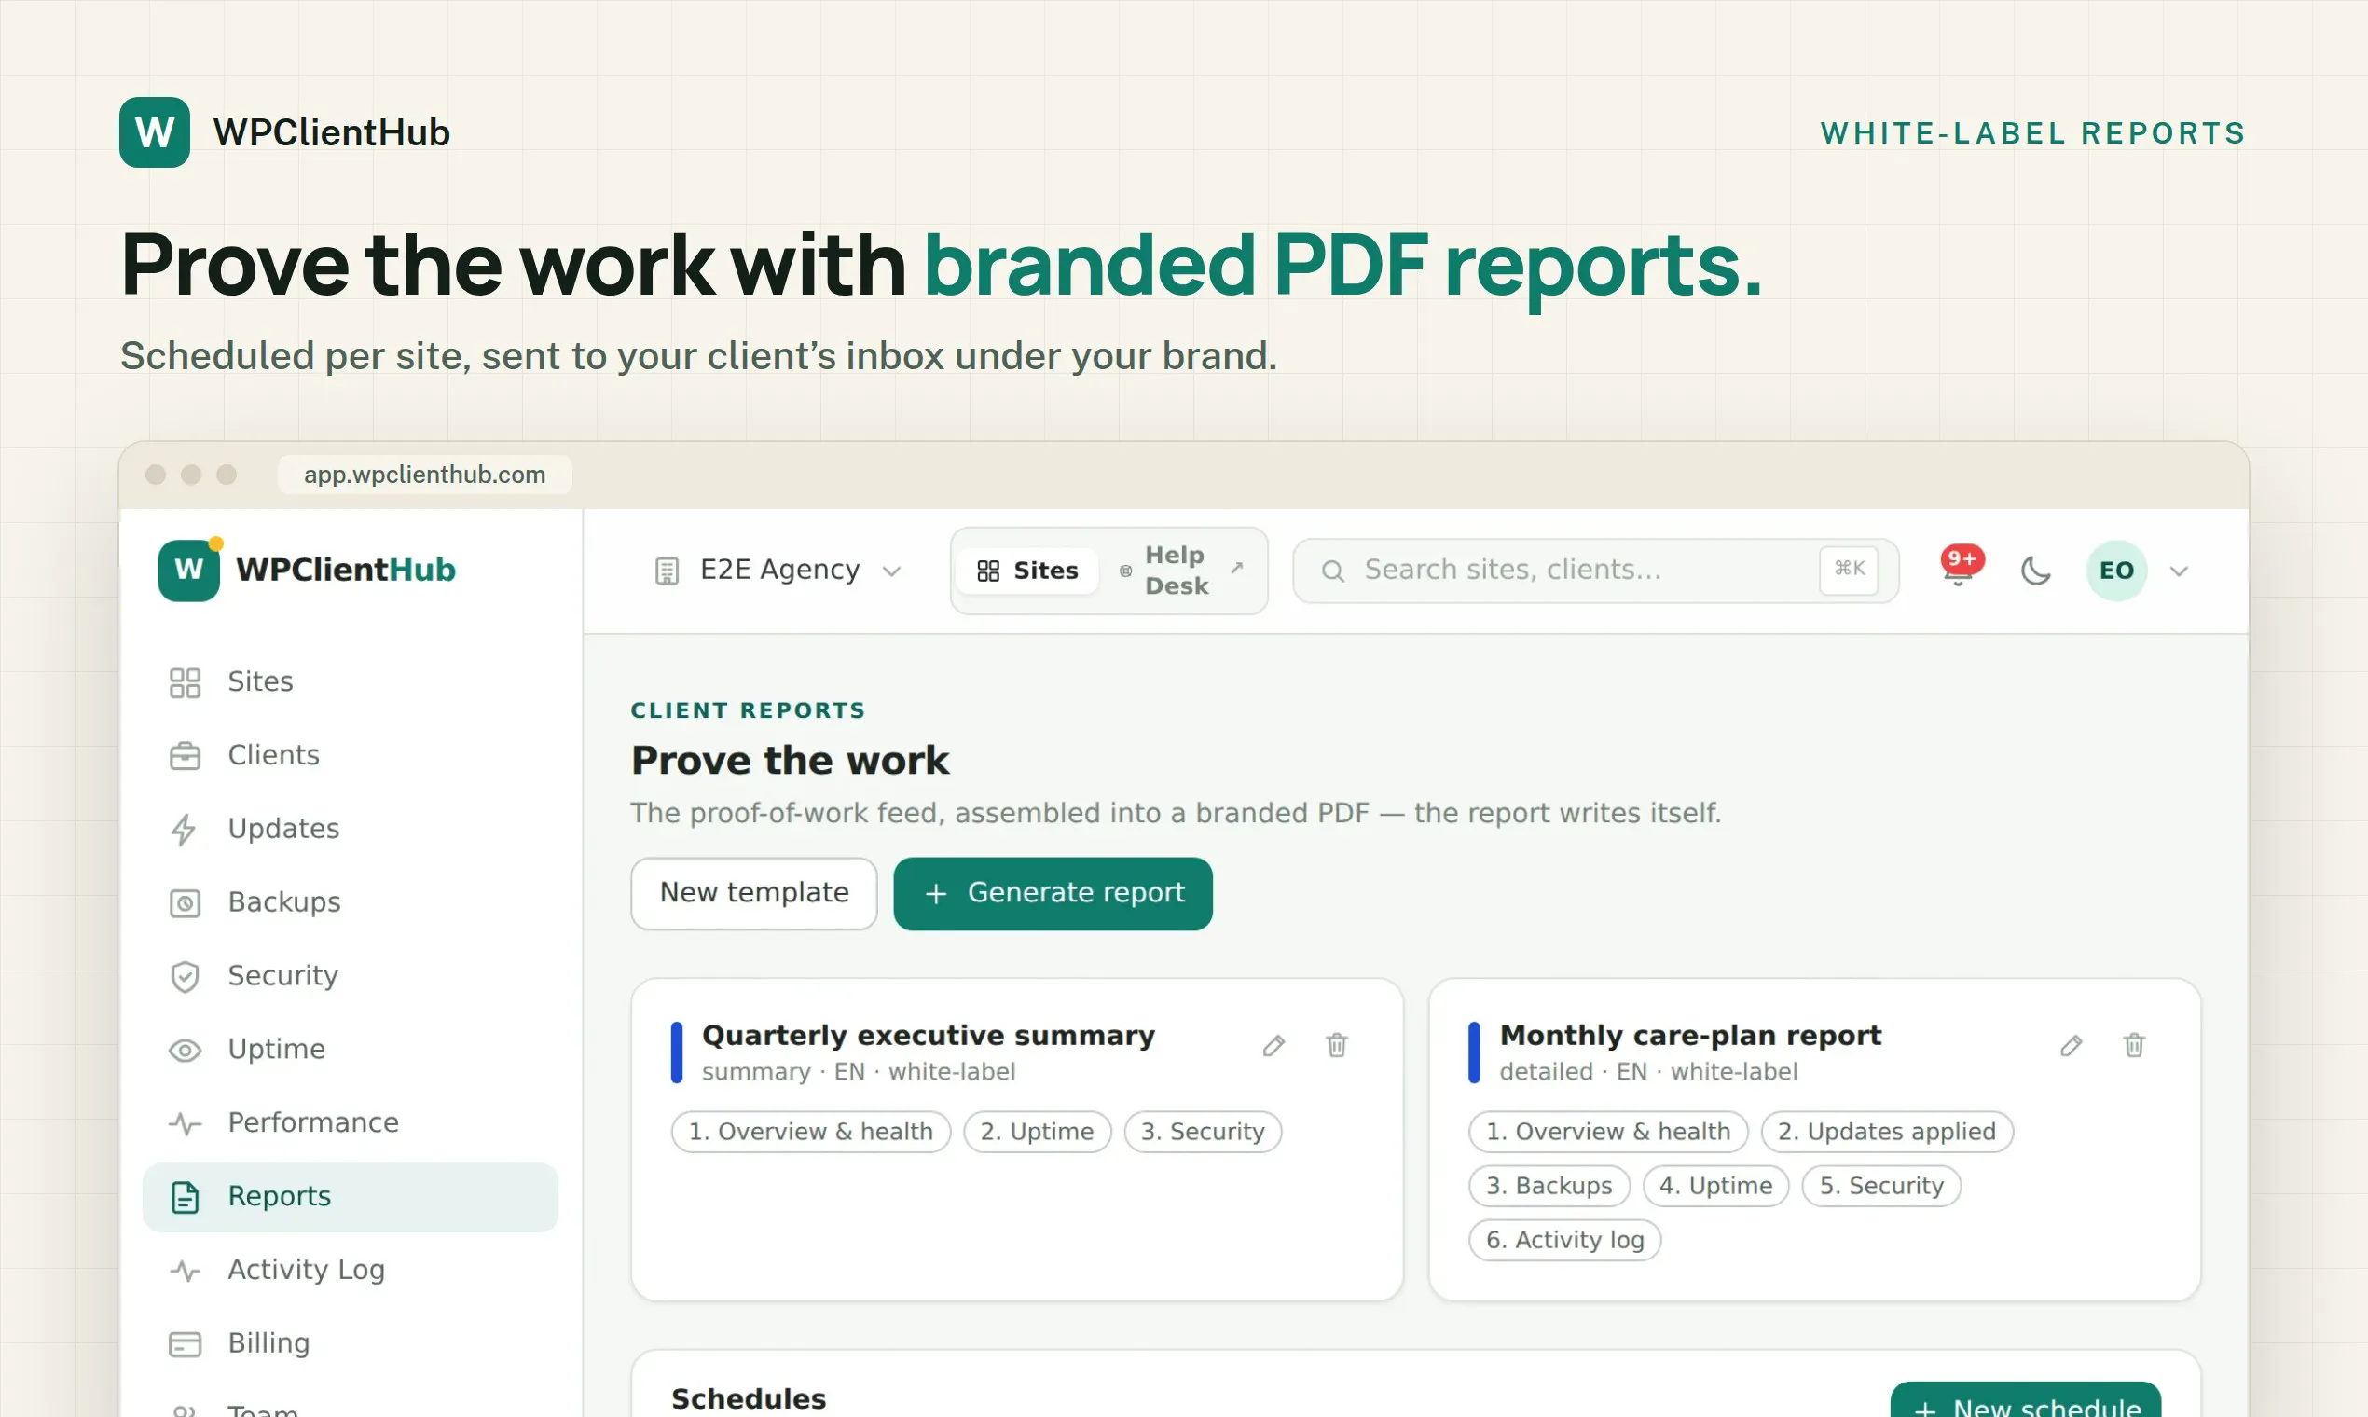
Task: Edit the Quarterly executive summary template
Action: tap(1273, 1046)
